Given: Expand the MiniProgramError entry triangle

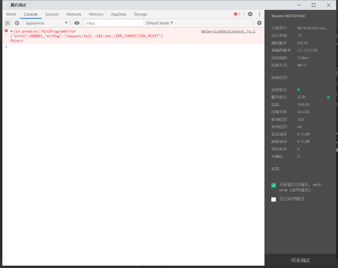Looking at the screenshot, I should pos(11,31).
